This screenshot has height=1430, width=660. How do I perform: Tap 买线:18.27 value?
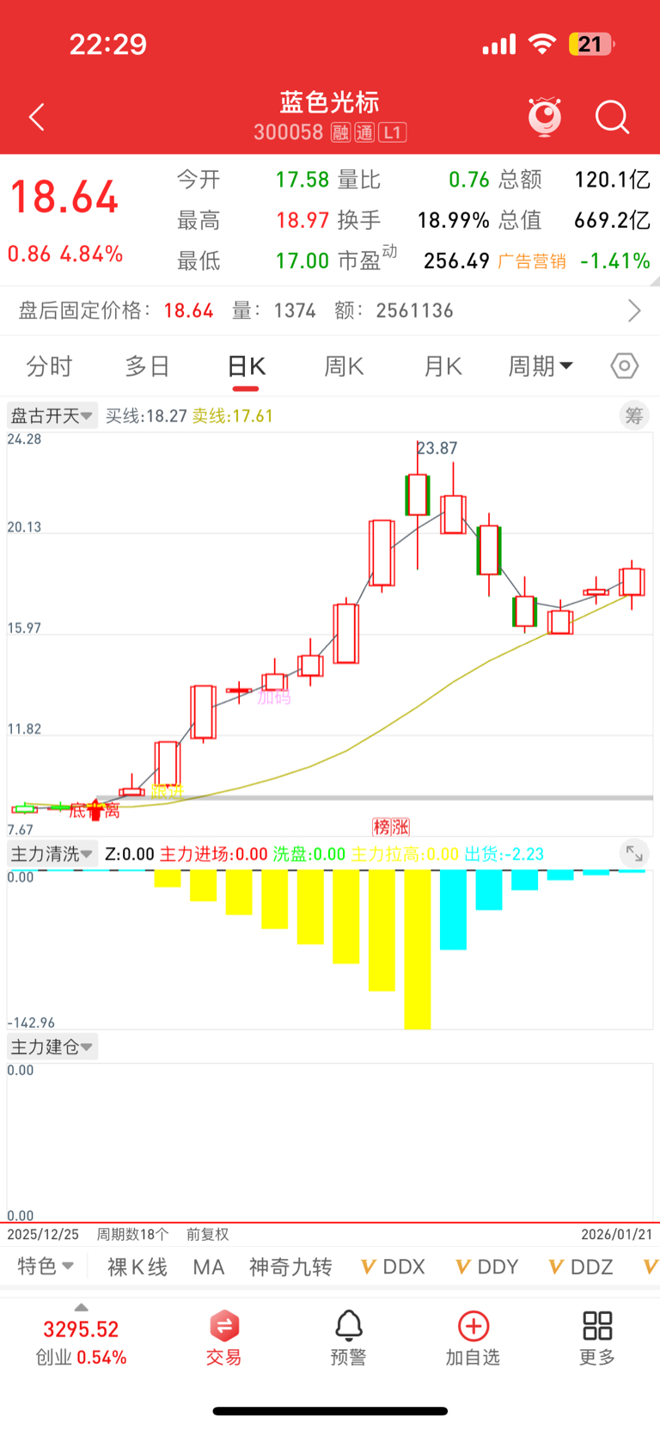click(x=146, y=416)
